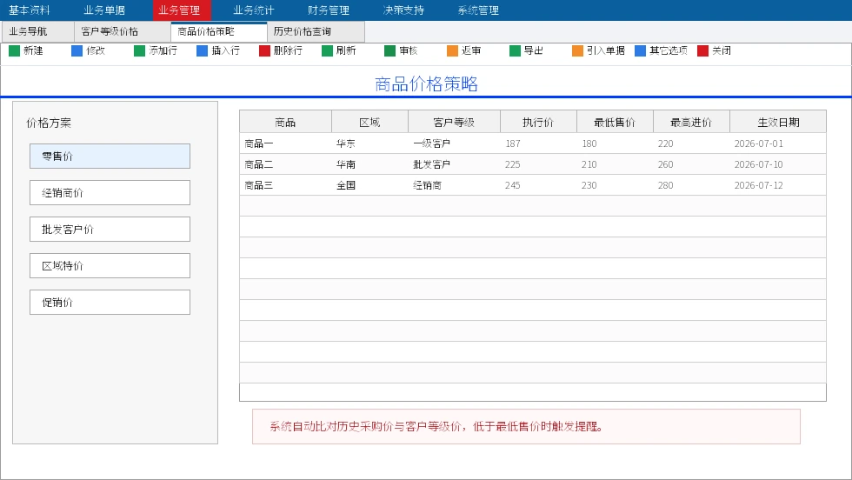
Task: Open the 业务统计 menu
Action: click(x=254, y=10)
